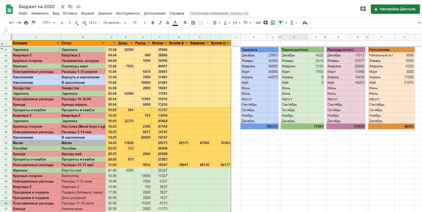422x212 pixels.
Task: Open the filter on the Категория column
Action: coord(58,43)
